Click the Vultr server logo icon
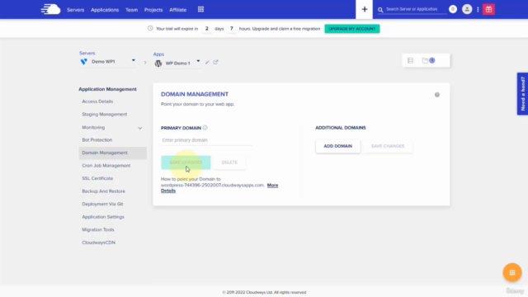528x297 pixels. [84, 62]
